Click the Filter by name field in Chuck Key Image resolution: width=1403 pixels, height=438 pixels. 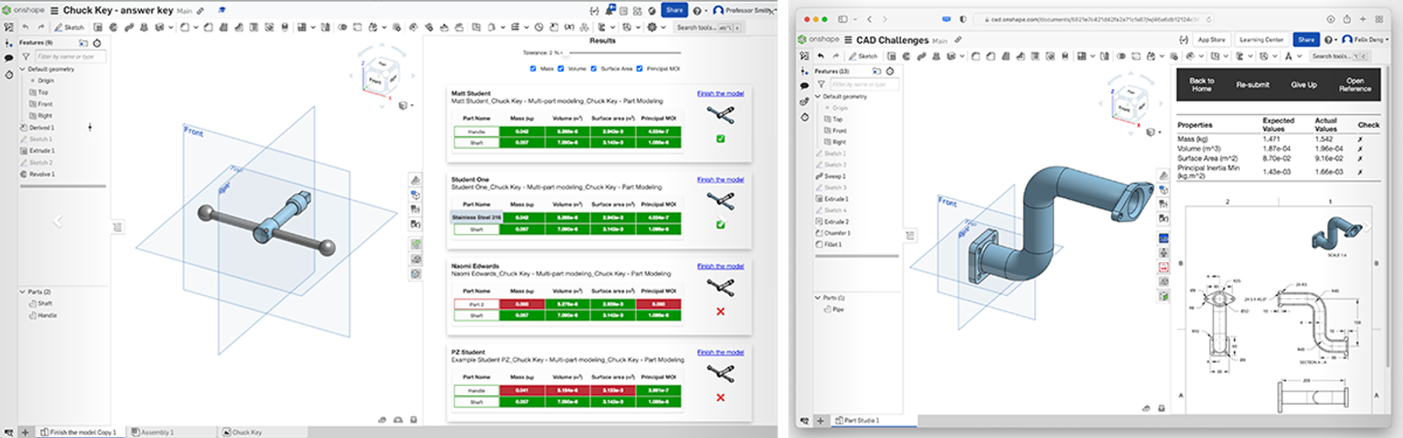click(70, 56)
